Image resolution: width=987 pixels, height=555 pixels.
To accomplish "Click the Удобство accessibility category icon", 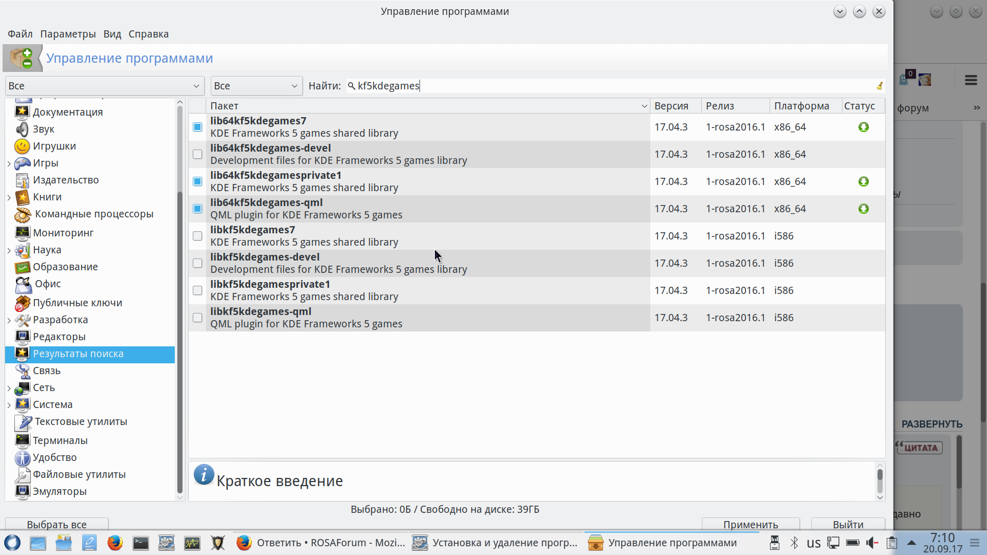I will (22, 458).
